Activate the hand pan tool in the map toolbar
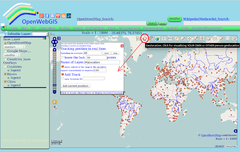 tap(234, 39)
